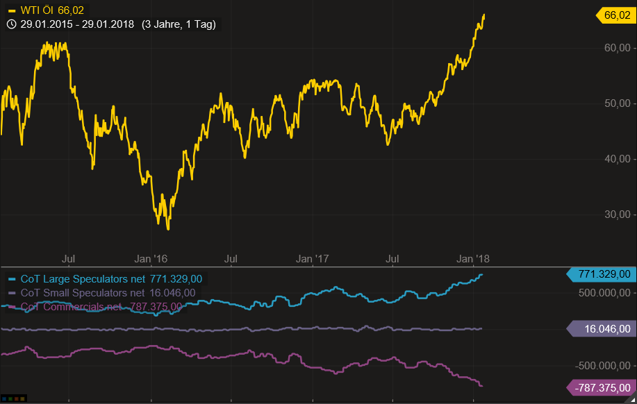Click the Jan '16 time axis label
The image size is (637, 404).
tap(151, 259)
